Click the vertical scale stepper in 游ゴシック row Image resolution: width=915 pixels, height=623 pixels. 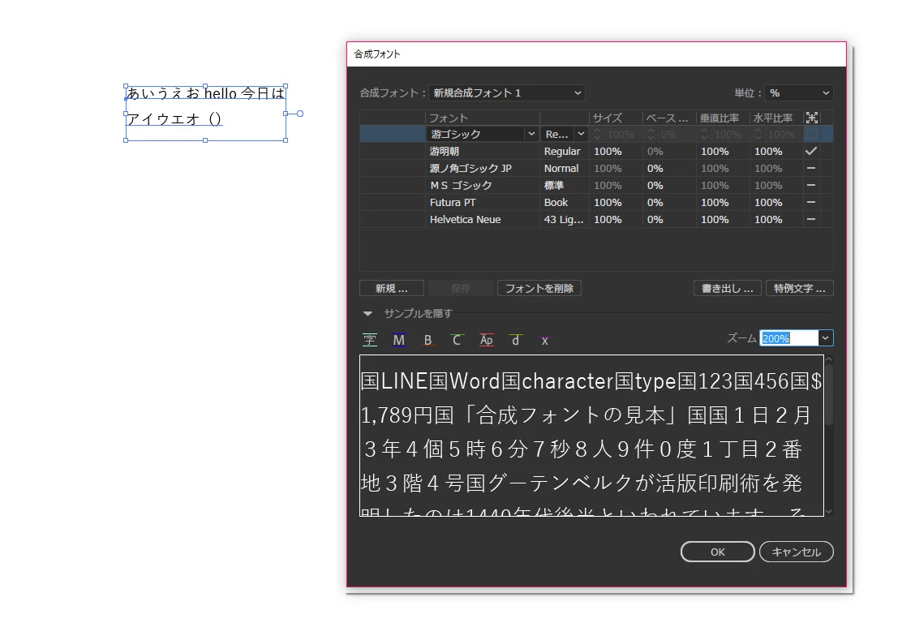pyautogui.click(x=705, y=134)
